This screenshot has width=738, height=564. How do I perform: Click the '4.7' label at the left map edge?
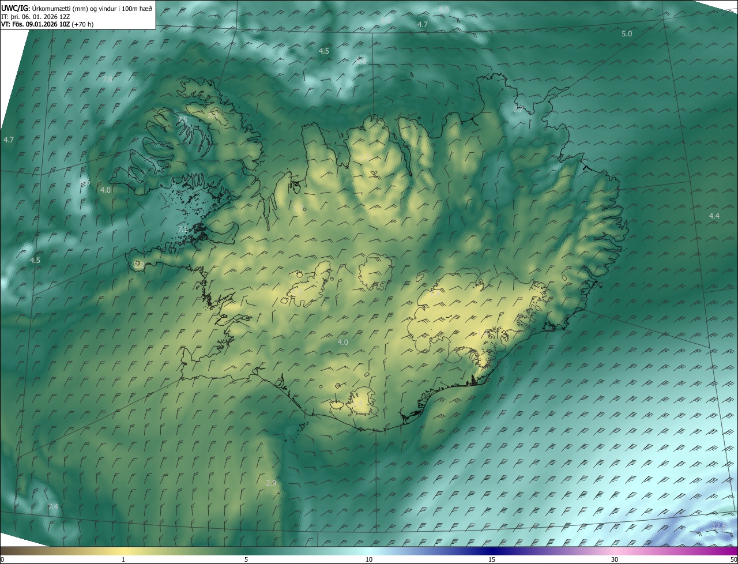click(x=8, y=140)
